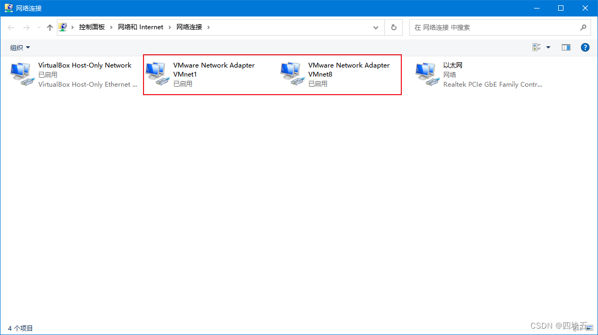This screenshot has height=335, width=598.
Task: Select the VMware Network Adapter VMnet1 icon
Action: pos(157,74)
